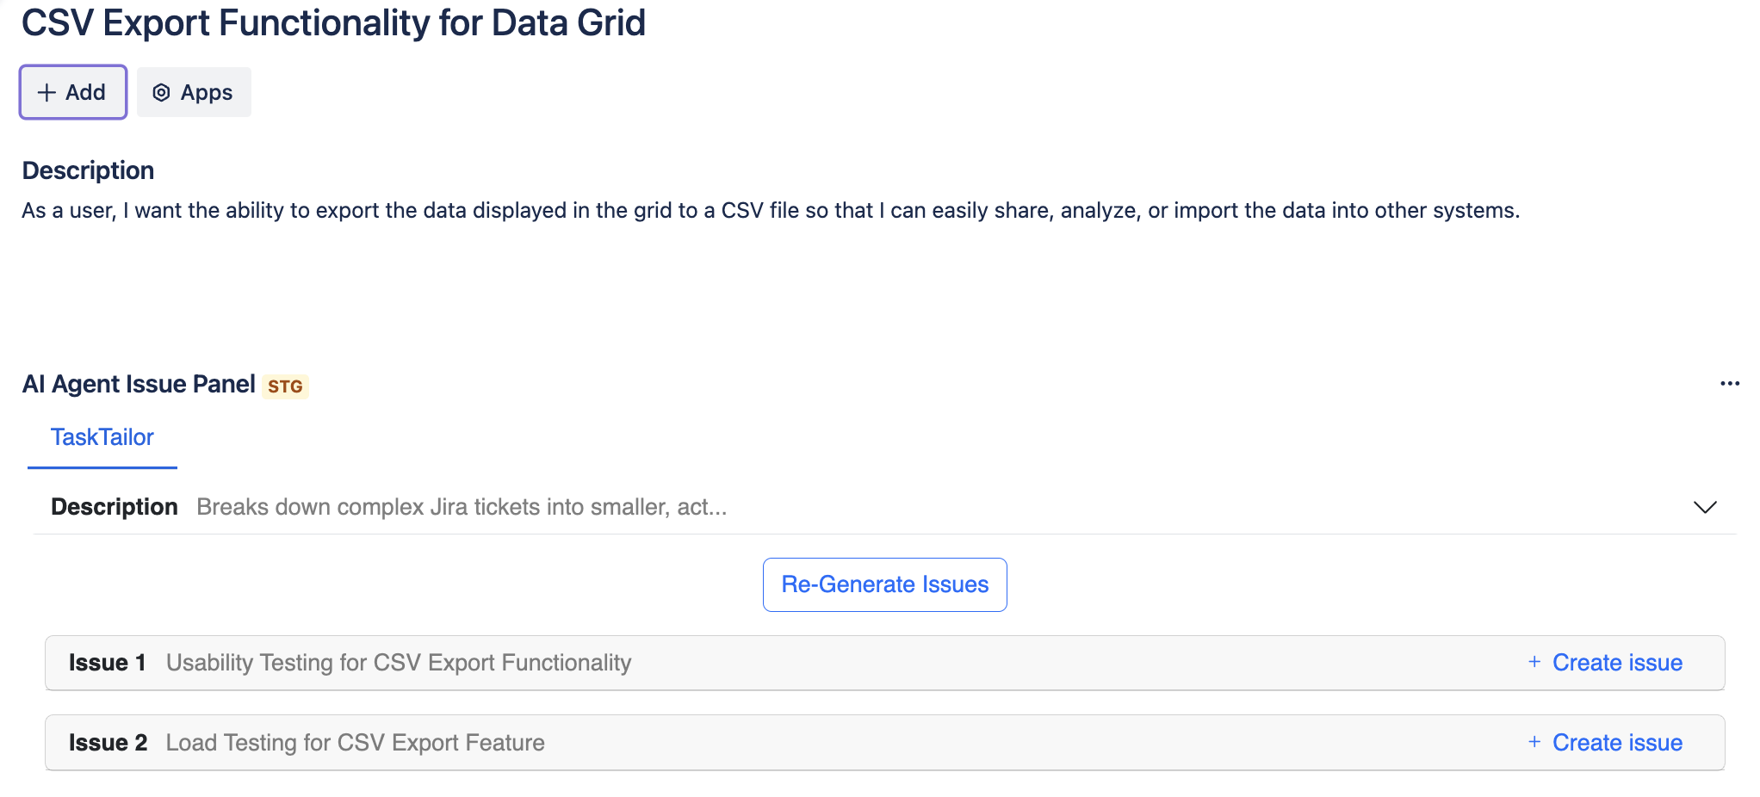Click the plus icon on Add button
Screen dimensions: 1760x797
tap(47, 92)
